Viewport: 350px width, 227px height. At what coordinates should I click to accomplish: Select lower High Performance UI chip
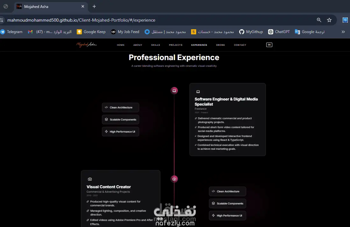227,216
